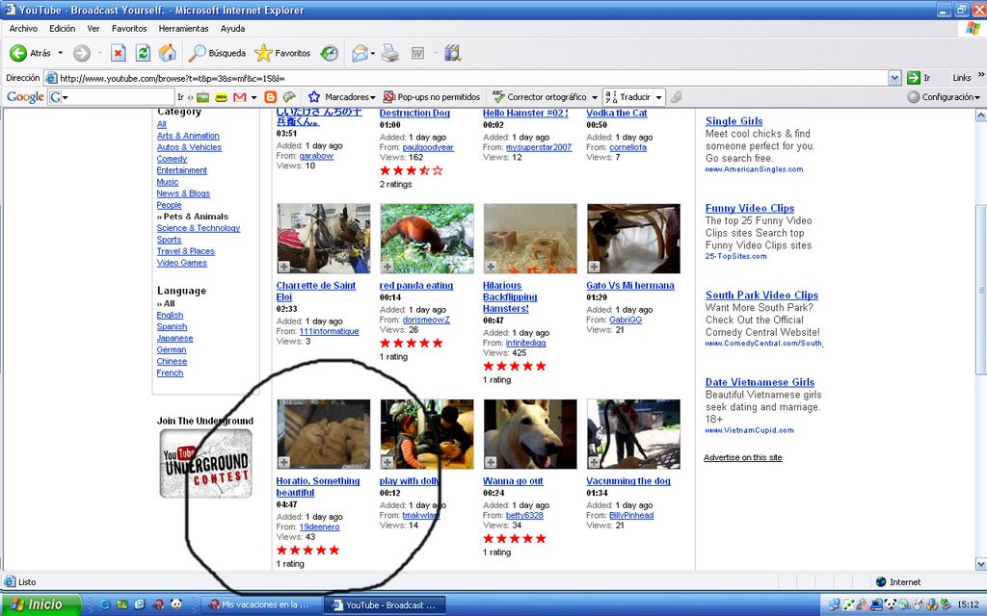The height and width of the screenshot is (616, 987).
Task: Select the Science & Technology category
Action: tap(199, 228)
